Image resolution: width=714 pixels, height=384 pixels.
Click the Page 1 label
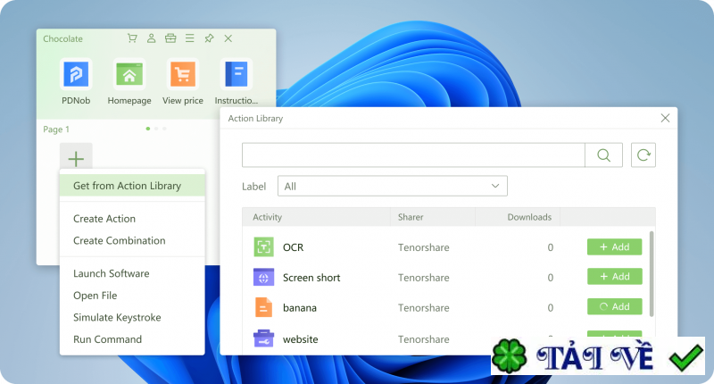coord(56,129)
